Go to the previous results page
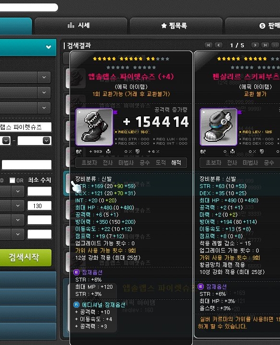This screenshot has height=345, width=280. pyautogui.click(x=218, y=45)
